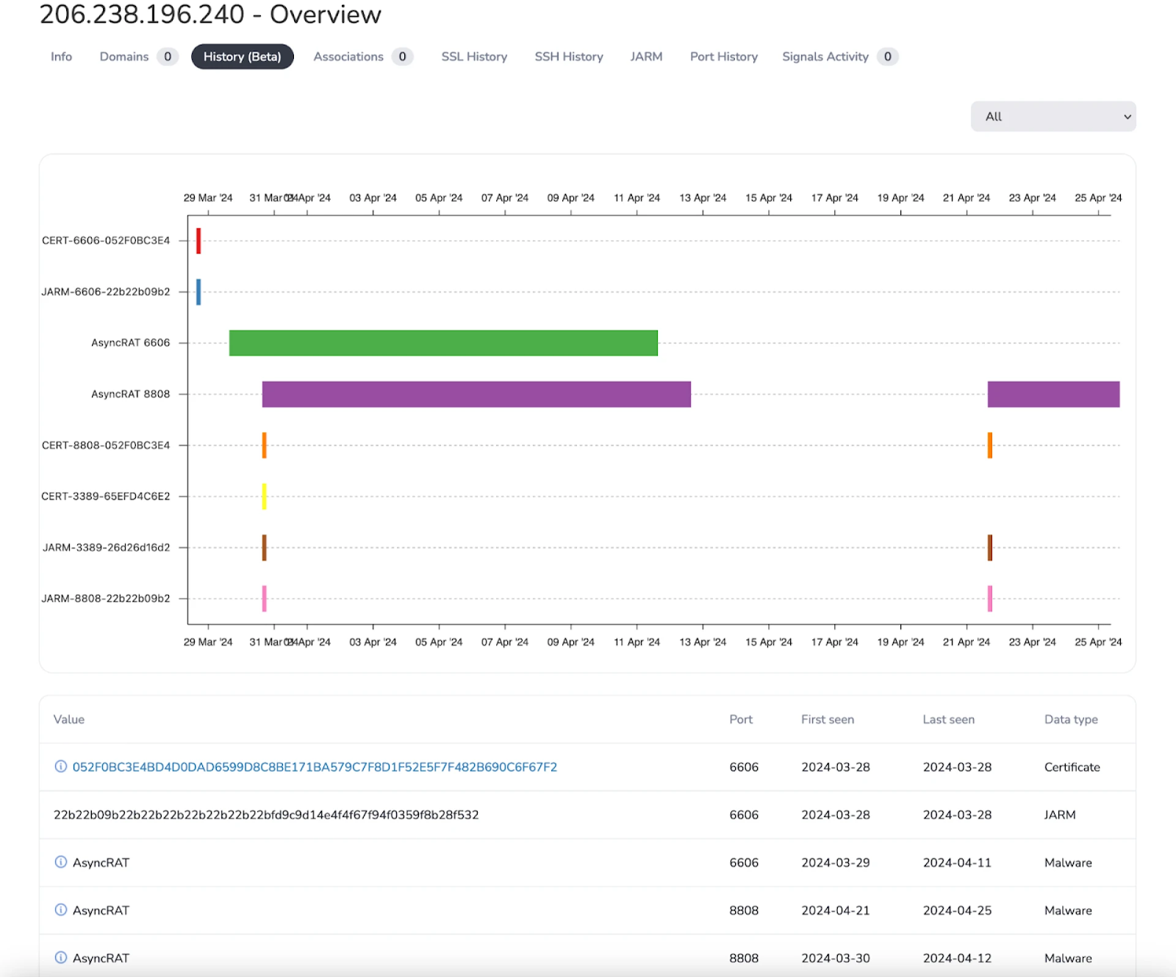This screenshot has height=977, width=1176.
Task: Click the Value column header
Action: pyautogui.click(x=69, y=719)
